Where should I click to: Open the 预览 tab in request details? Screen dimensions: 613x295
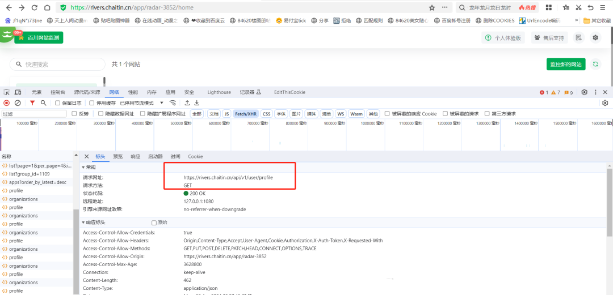point(117,156)
